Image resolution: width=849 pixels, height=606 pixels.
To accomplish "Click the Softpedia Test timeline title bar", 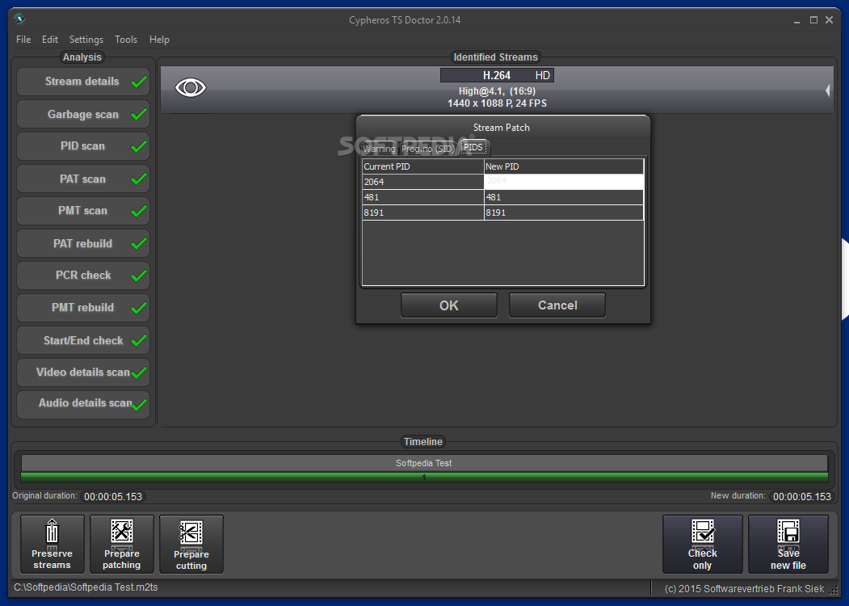I will [424, 463].
